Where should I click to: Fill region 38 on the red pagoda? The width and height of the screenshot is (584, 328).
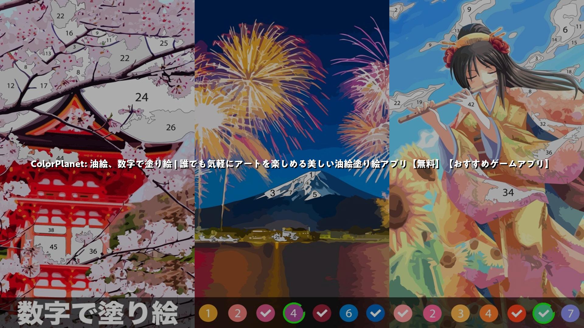51,230
